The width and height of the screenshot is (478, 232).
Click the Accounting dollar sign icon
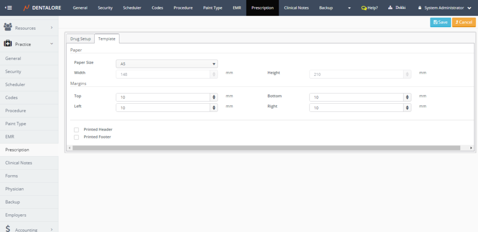click(x=8, y=228)
